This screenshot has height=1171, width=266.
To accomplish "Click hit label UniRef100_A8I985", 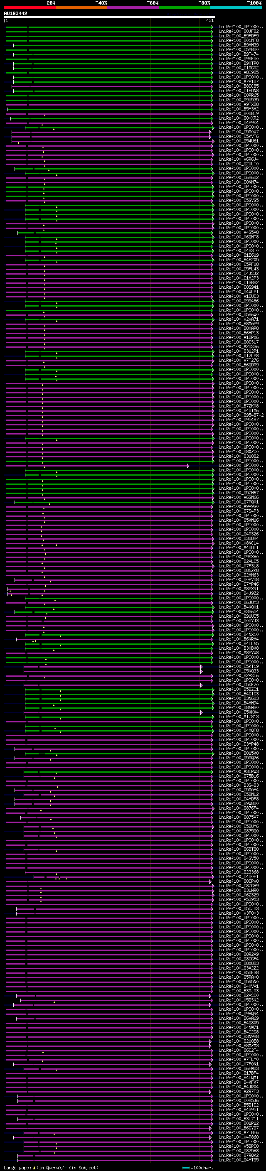I will 238,73.
